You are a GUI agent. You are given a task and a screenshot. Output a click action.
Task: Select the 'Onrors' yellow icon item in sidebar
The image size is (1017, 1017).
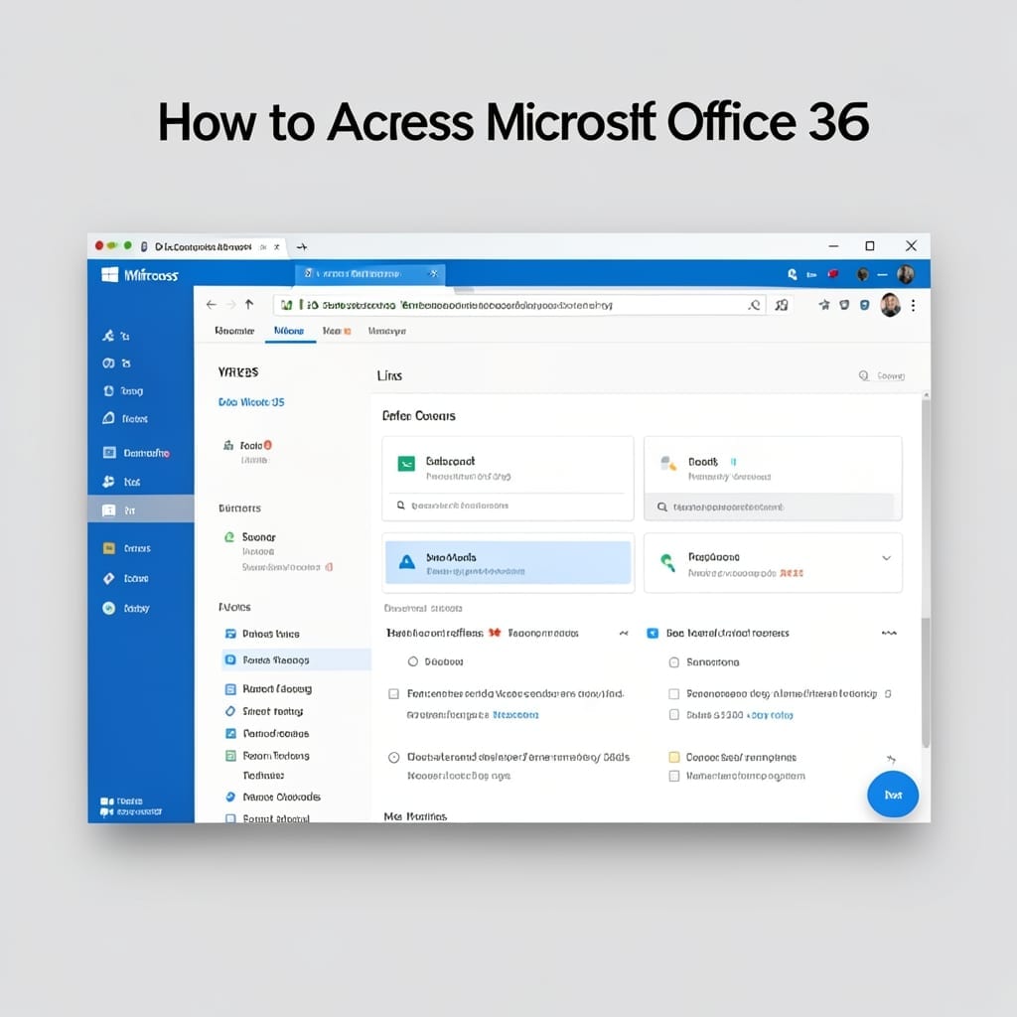coord(127,548)
